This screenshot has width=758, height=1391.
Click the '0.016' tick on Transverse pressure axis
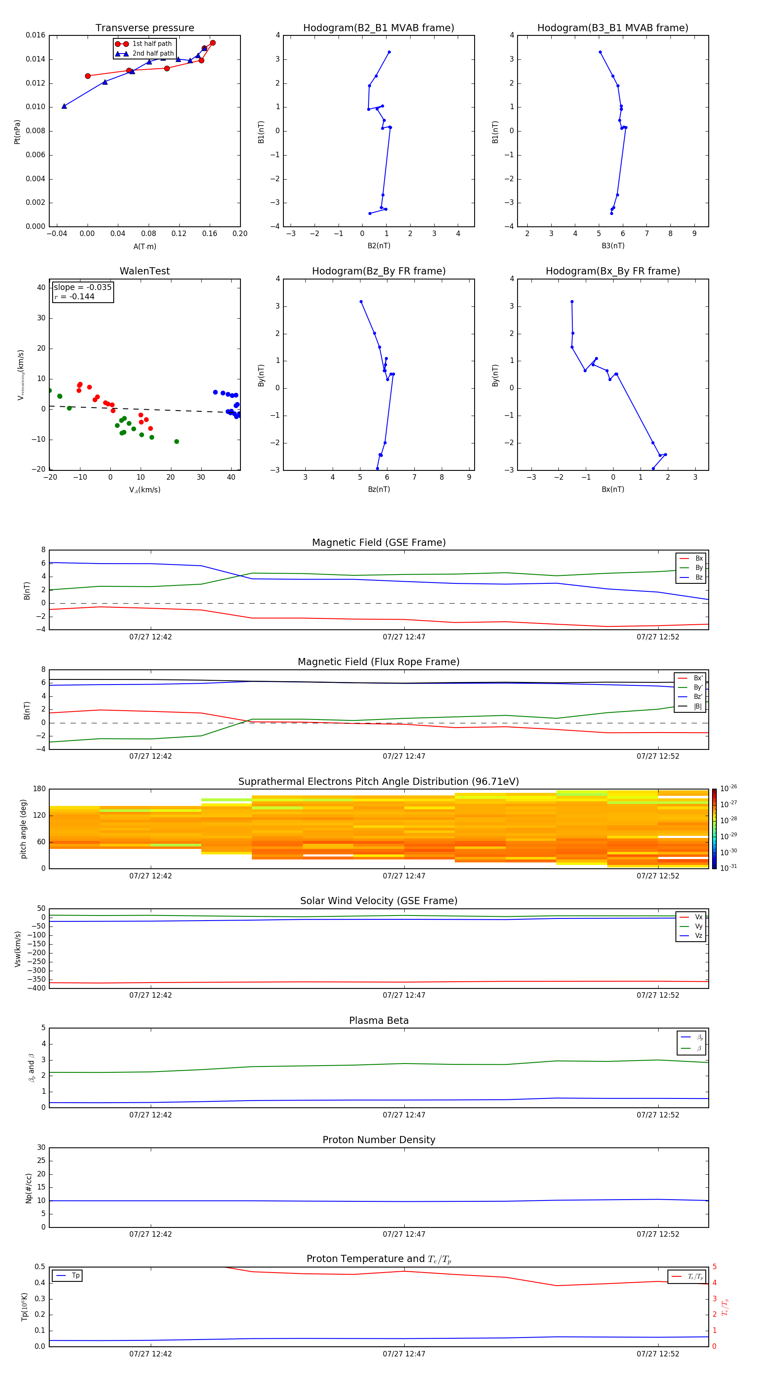(36, 35)
